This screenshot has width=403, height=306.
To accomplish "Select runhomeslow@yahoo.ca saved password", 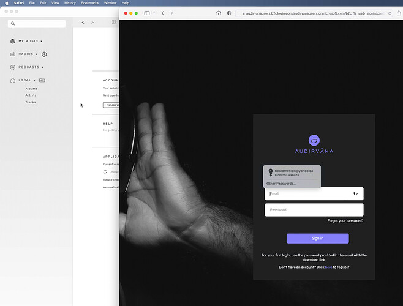I will 292,173.
